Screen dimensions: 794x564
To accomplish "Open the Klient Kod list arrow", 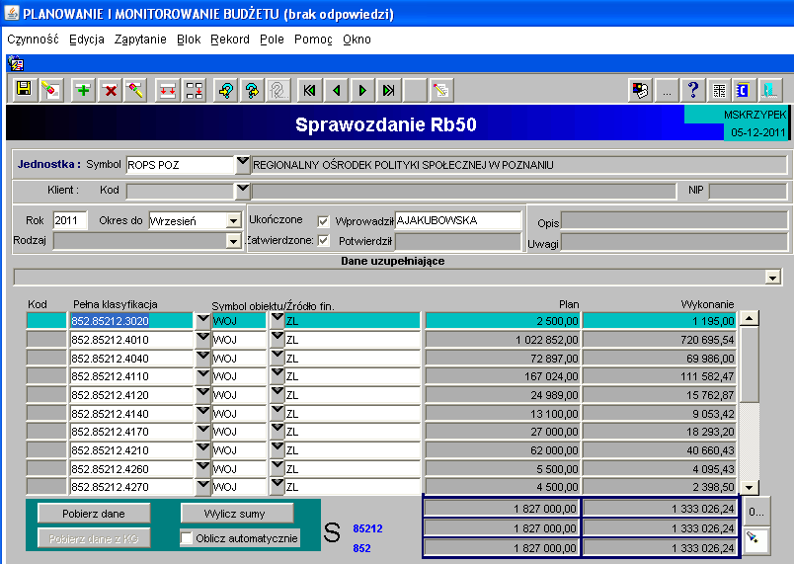I will coord(243,191).
